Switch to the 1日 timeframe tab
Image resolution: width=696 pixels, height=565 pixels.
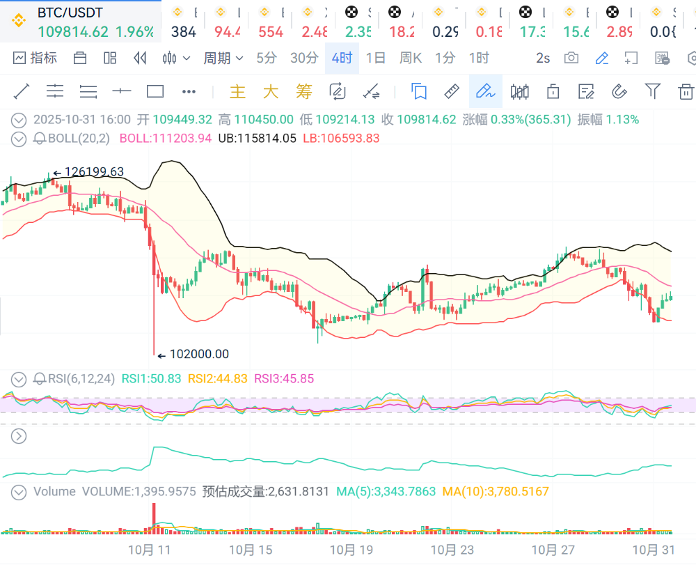coord(375,58)
